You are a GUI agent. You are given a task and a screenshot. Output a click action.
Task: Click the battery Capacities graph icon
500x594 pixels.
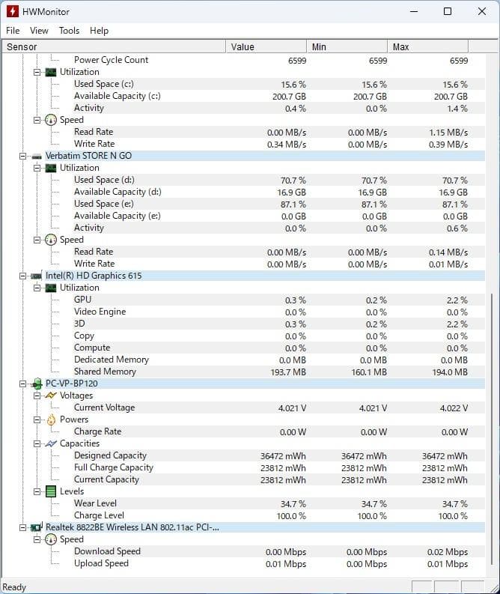coord(51,443)
